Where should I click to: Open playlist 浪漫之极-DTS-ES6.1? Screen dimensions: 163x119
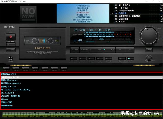(x=81, y=80)
